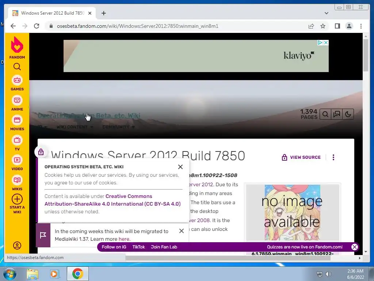Open the Server 2008 link in the article

point(200,220)
